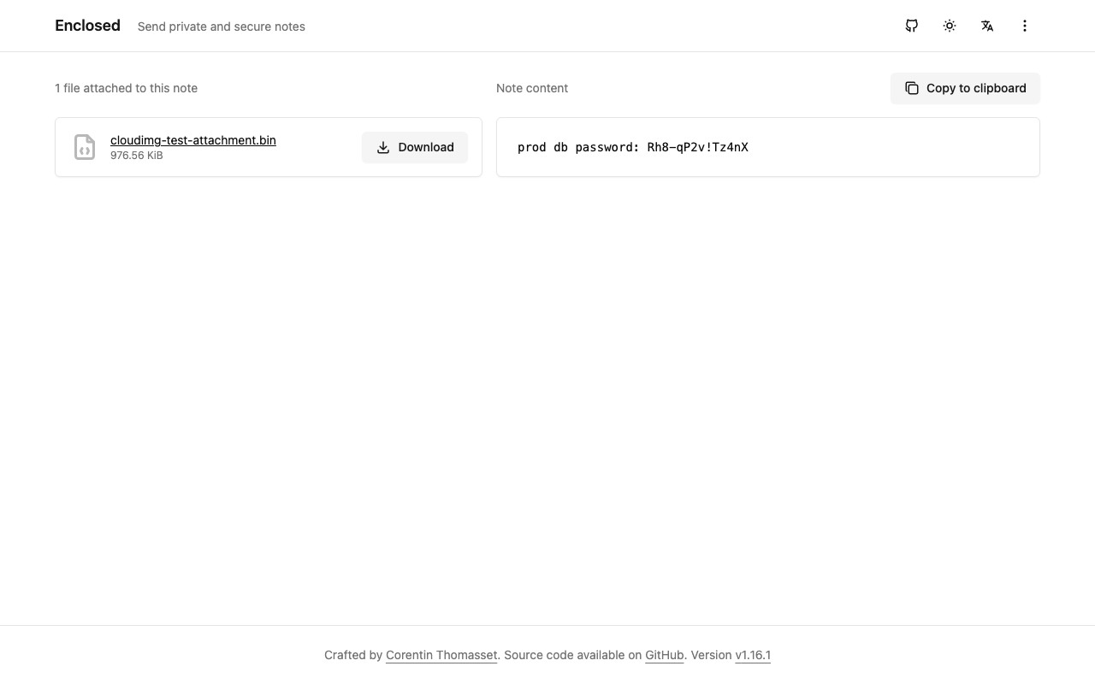Viewport: 1095px width, 684px height.
Task: Click the note content password text
Action: tap(633, 147)
